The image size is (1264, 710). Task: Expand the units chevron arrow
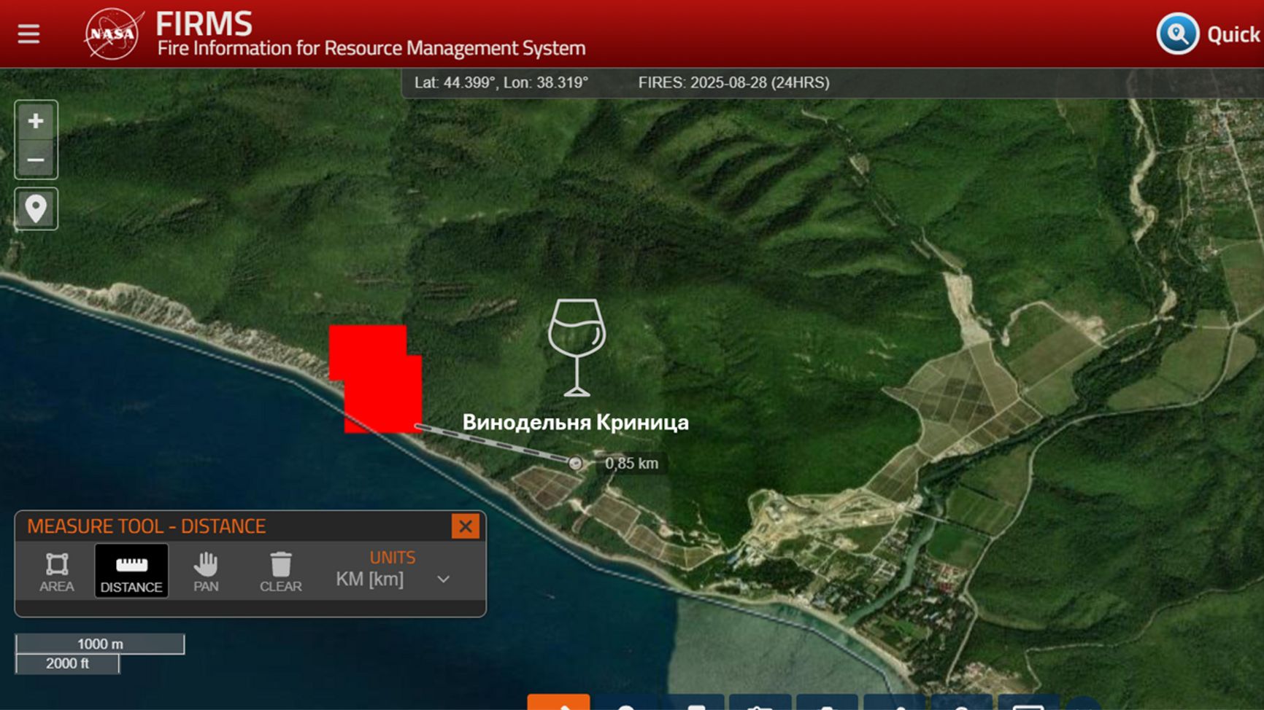443,580
